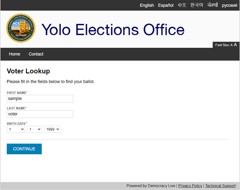Click the Last Name input field
Screen dimensions: 240x190
click(x=40, y=114)
